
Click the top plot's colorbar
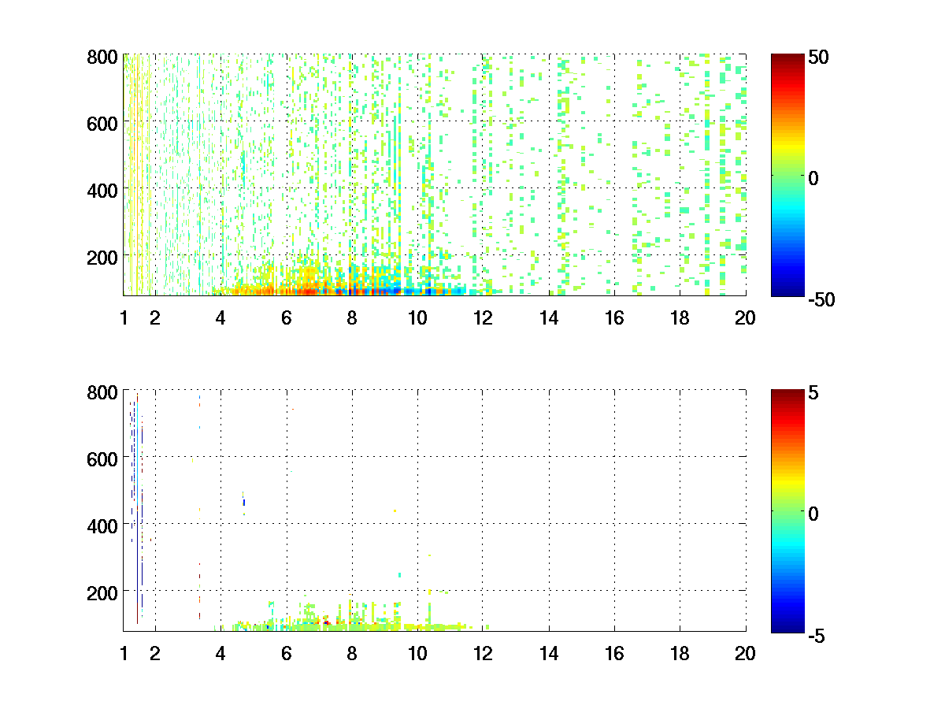point(787,175)
